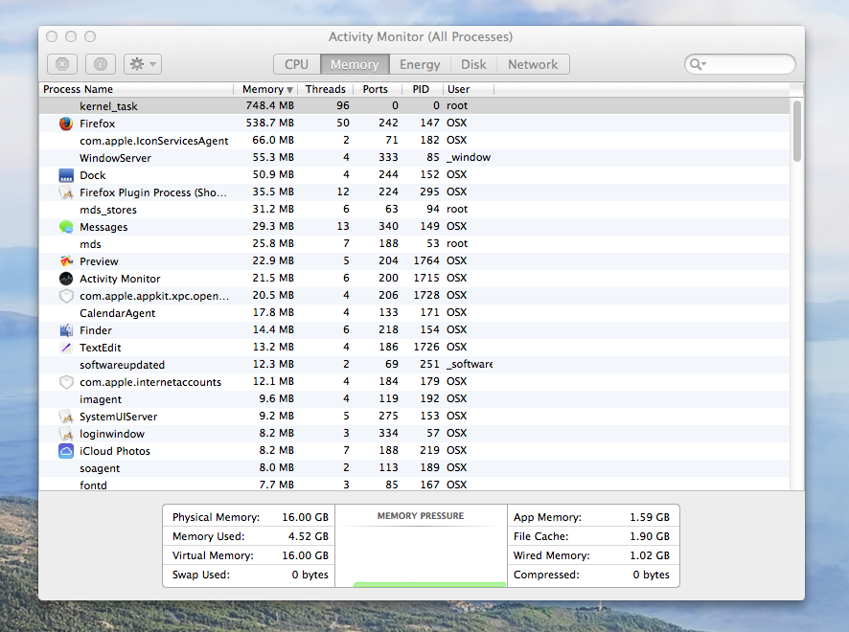Click the Firefox app icon
849x632 pixels.
click(66, 124)
